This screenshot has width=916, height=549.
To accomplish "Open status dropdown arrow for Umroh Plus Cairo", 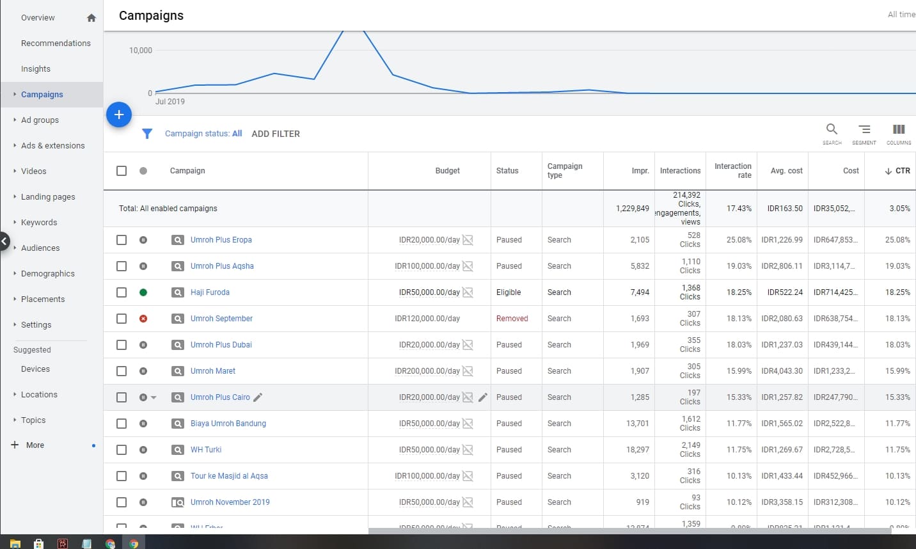I will (x=154, y=397).
